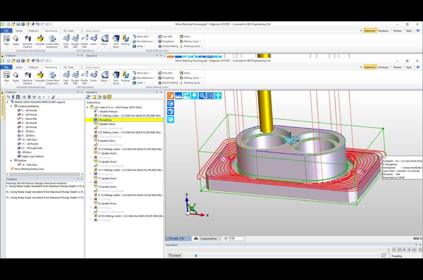Viewport: 423px width, 280px height.
Task: Click the orange cube view icon in the viewport
Action: click(170, 95)
